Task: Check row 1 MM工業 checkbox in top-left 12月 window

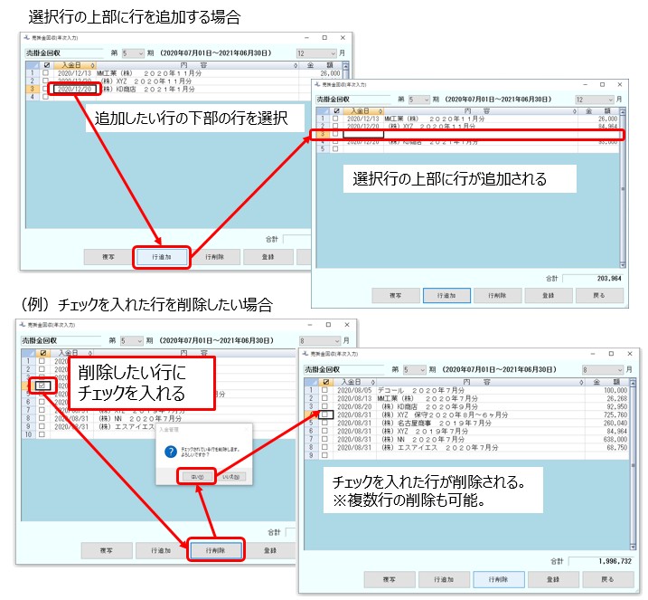Action: click(45, 72)
